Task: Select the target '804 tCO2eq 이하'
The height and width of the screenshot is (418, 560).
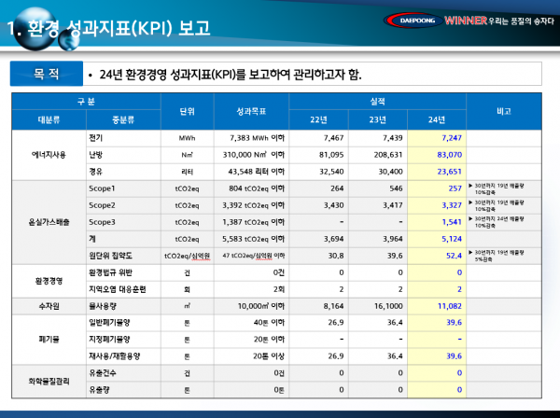Action: (257, 188)
